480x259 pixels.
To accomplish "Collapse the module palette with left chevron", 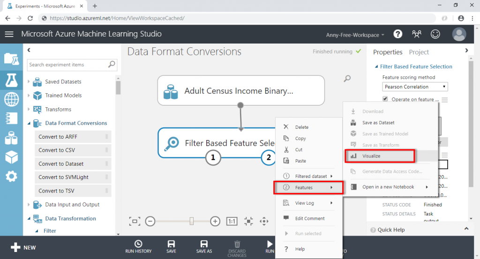I will [x=29, y=50].
